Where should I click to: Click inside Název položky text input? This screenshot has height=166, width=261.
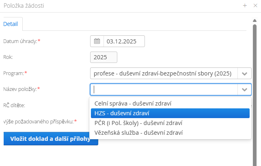click(163, 89)
